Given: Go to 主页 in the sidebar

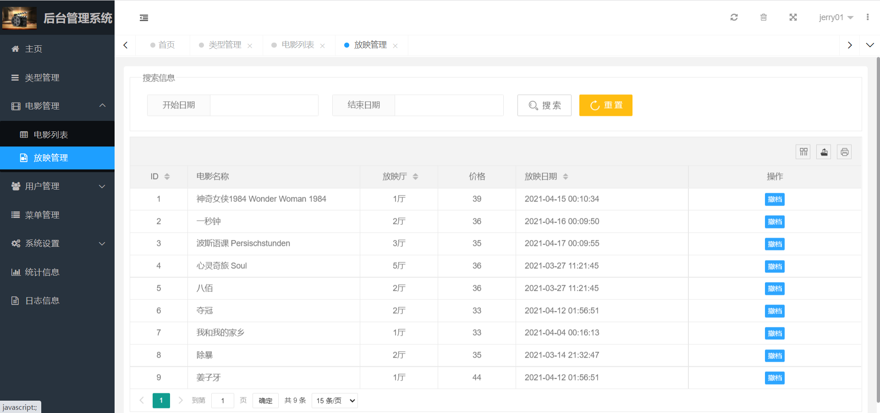Looking at the screenshot, I should [57, 49].
